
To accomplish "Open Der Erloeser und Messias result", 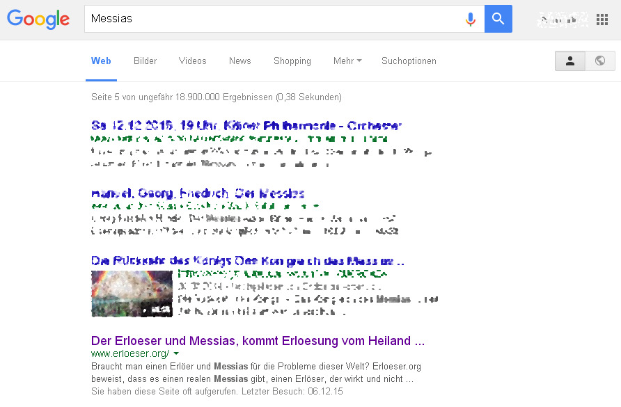I will (x=258, y=341).
